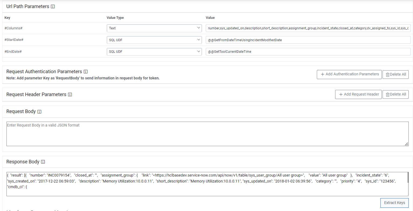Viewport: 413px width, 211px height.
Task: Delete all request header parameters
Action: pos(395,94)
